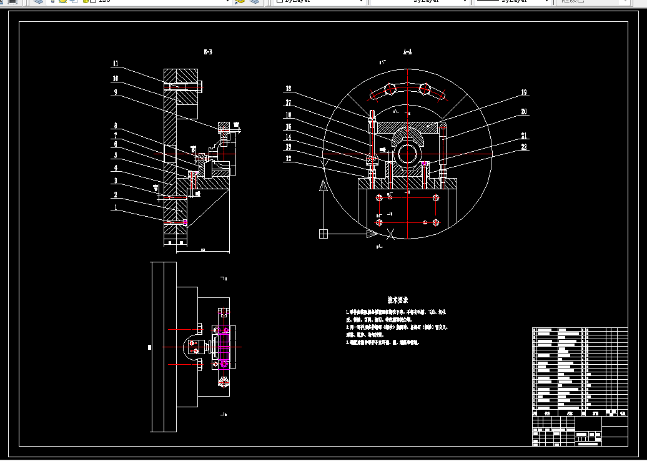Click part number label 11 in view B-B
Viewport: 647px width, 461px height.
[x=116, y=64]
